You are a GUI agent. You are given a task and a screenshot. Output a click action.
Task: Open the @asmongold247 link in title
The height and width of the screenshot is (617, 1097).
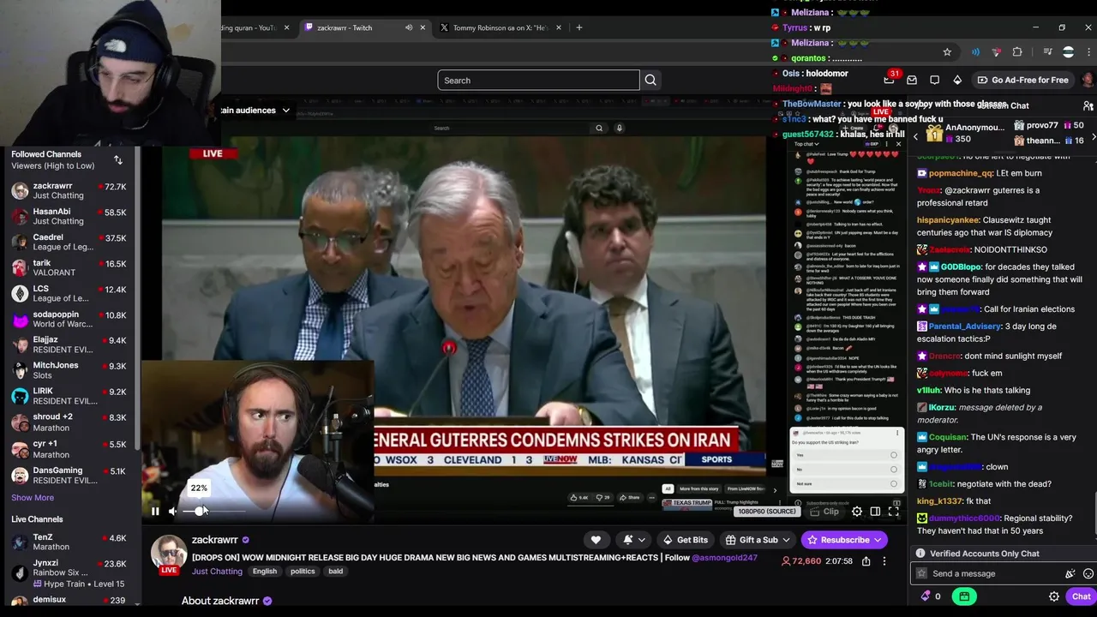(725, 558)
